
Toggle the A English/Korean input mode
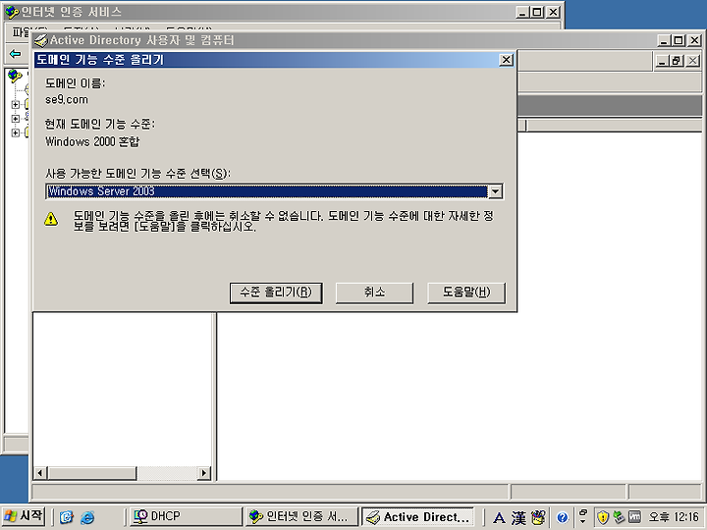coord(499,518)
